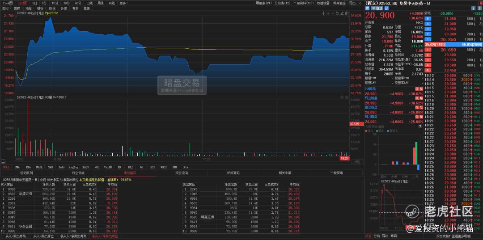Click the blue icon right of 自选

pos(386,8)
